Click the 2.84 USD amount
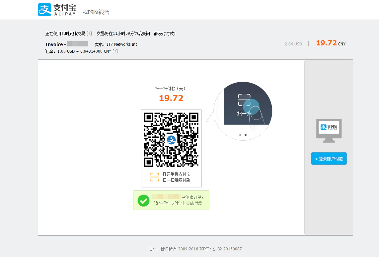 point(293,44)
